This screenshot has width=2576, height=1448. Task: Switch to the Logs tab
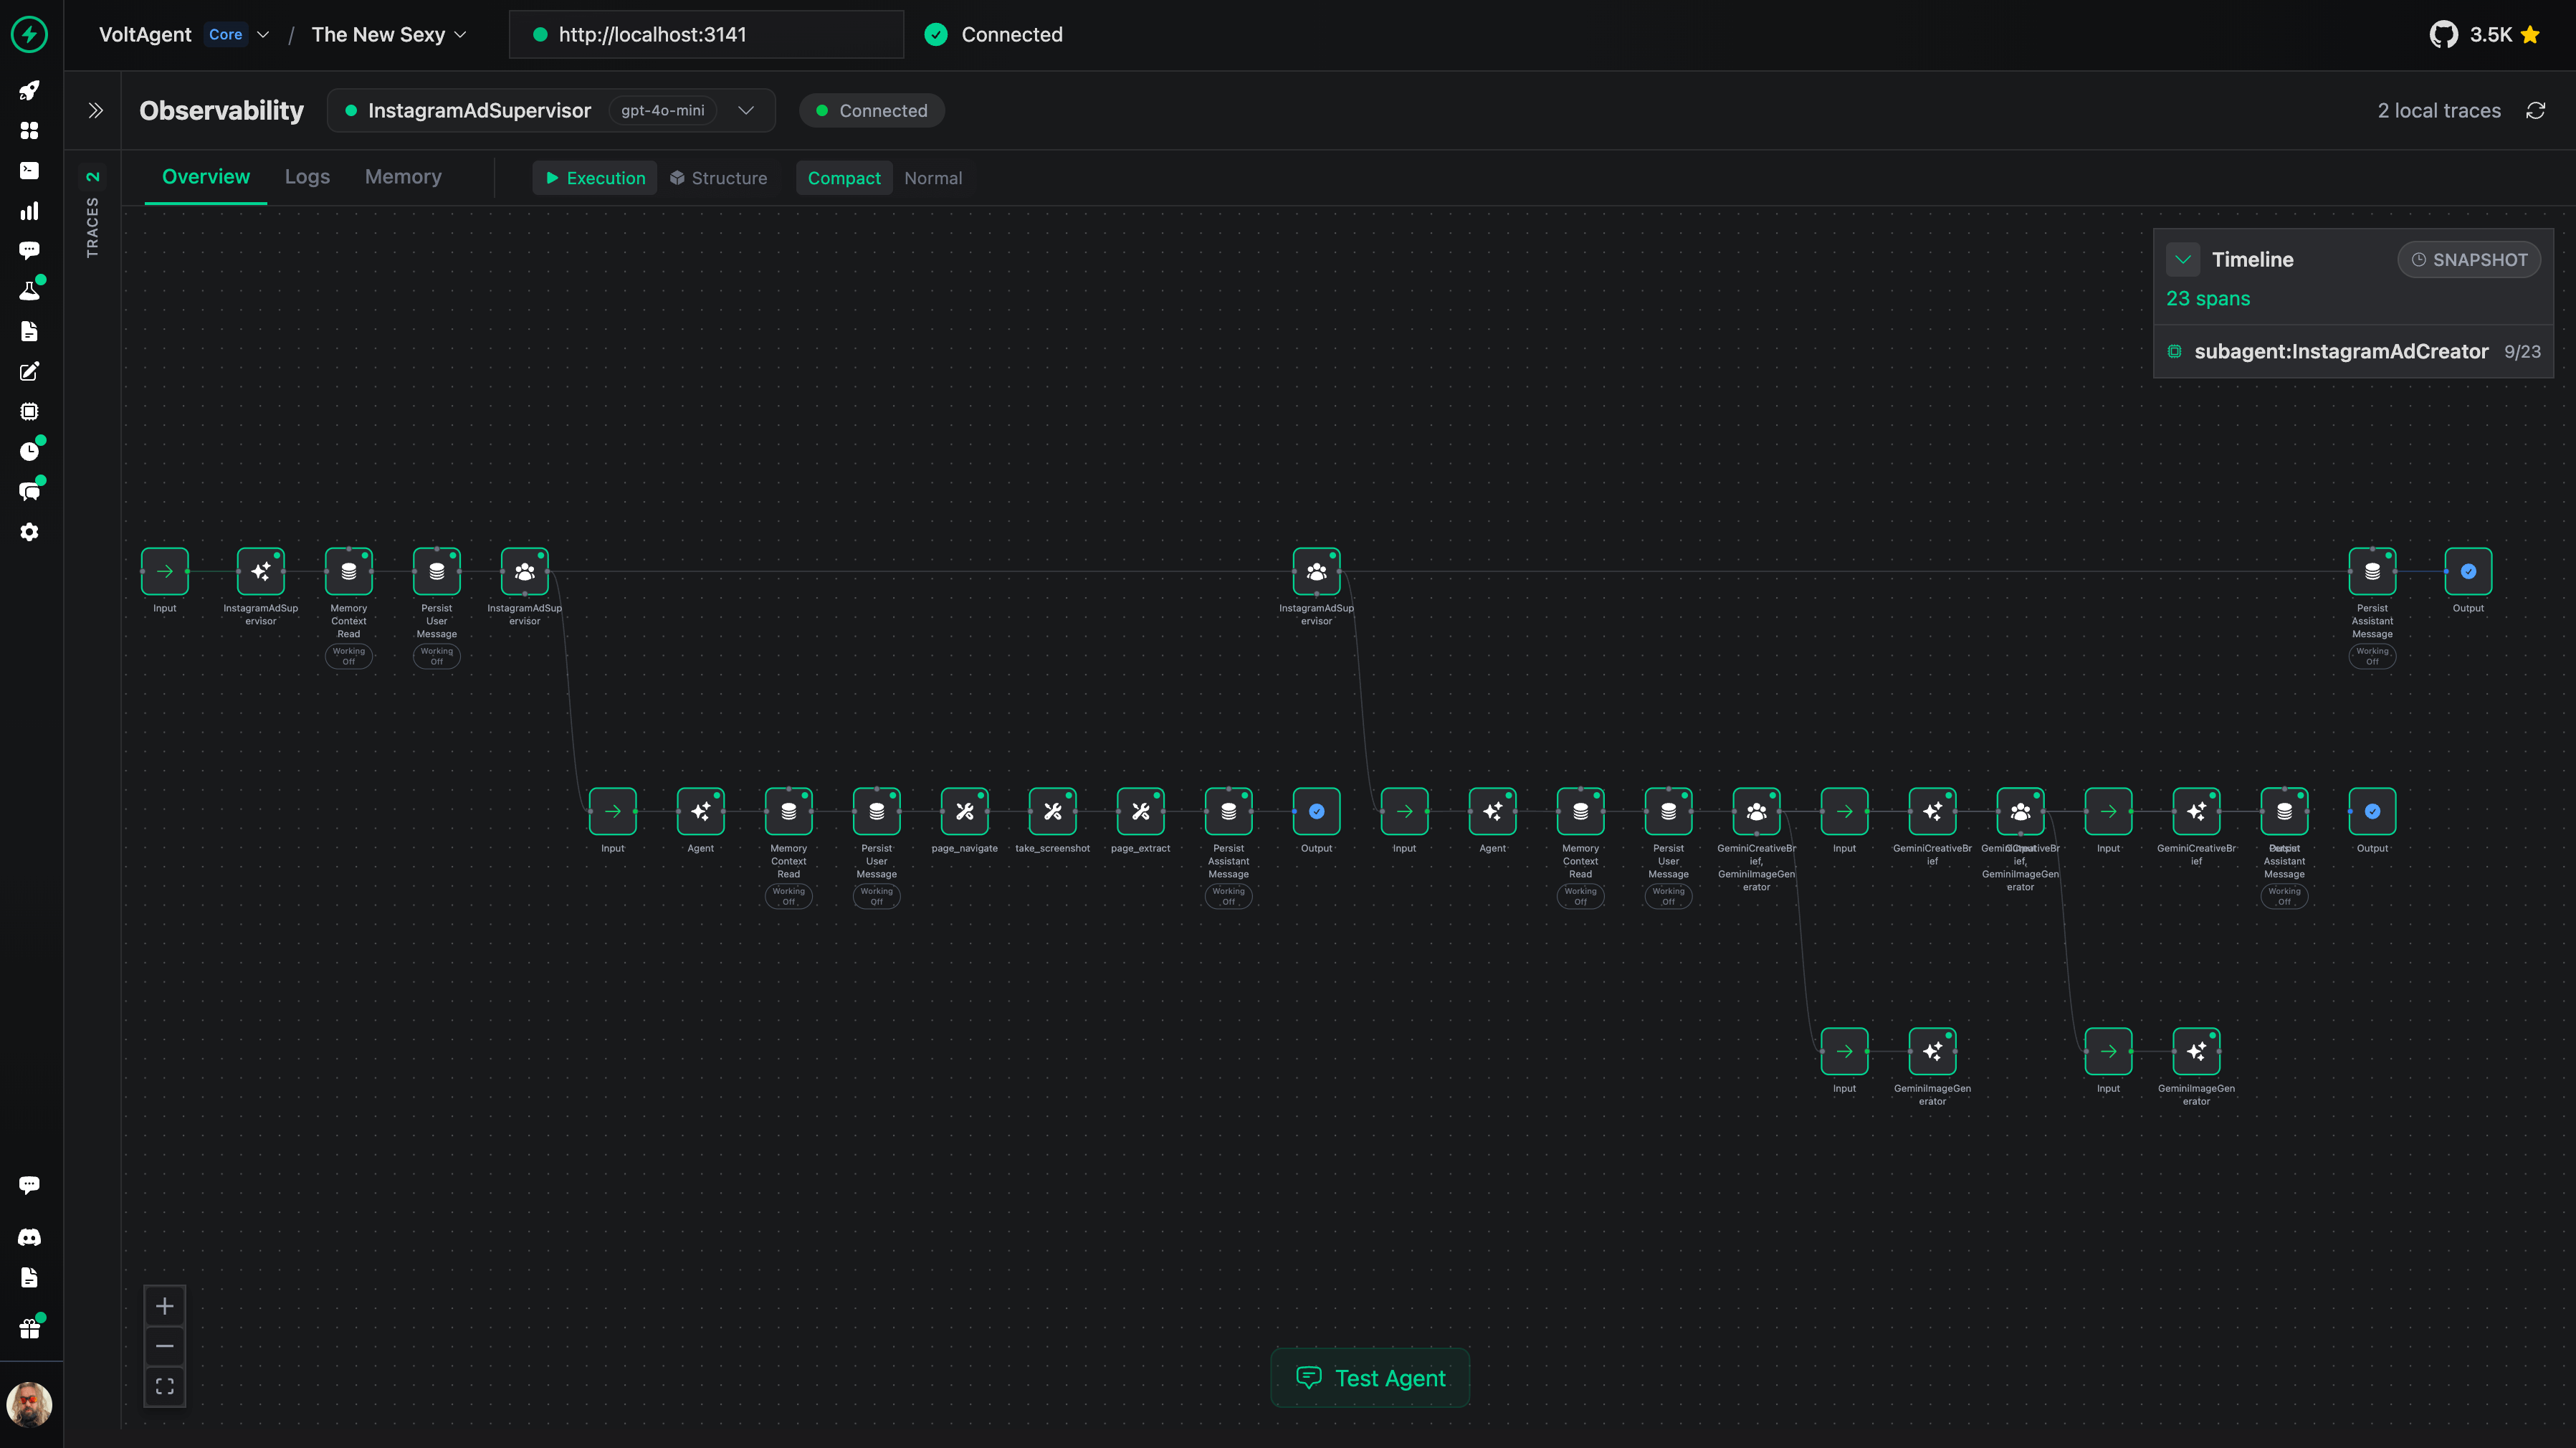click(307, 177)
